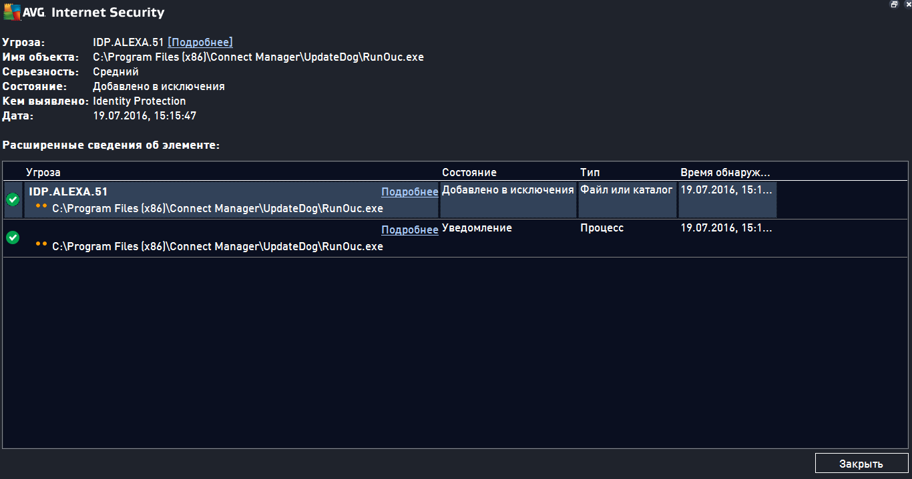The image size is (912, 479).
Task: Click the Процесс type cell
Action: point(602,228)
